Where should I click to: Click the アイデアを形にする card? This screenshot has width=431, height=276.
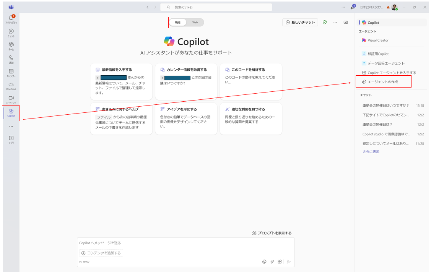pos(186,119)
